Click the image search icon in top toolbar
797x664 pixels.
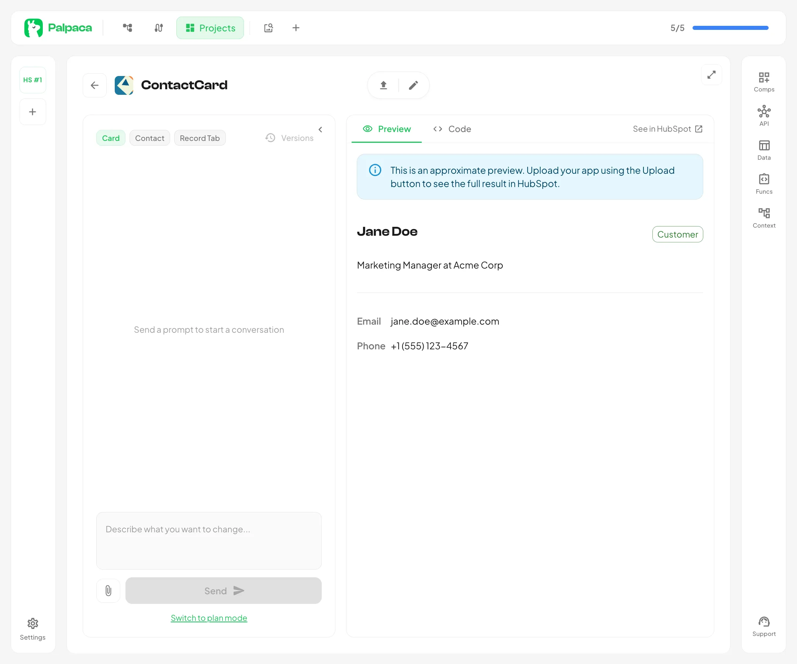click(268, 28)
